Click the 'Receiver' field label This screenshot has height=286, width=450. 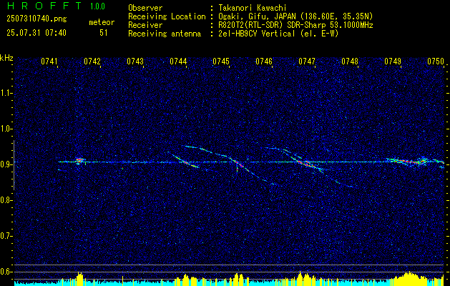(145, 25)
